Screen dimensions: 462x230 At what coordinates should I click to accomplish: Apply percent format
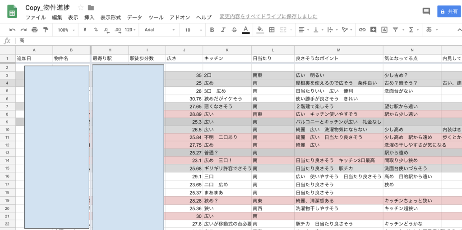(96, 30)
